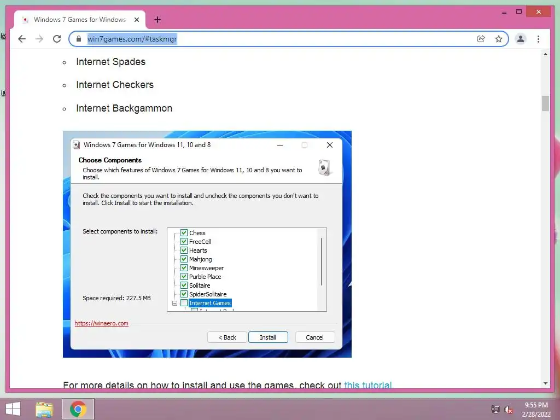
Task: Click the 'Choose Components' heading
Action: [x=110, y=160]
